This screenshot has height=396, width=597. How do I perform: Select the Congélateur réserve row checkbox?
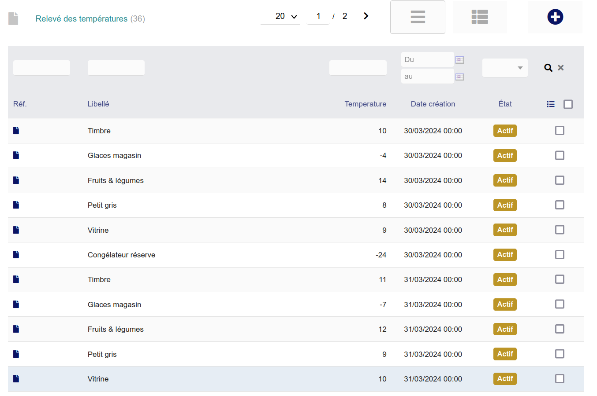(560, 254)
